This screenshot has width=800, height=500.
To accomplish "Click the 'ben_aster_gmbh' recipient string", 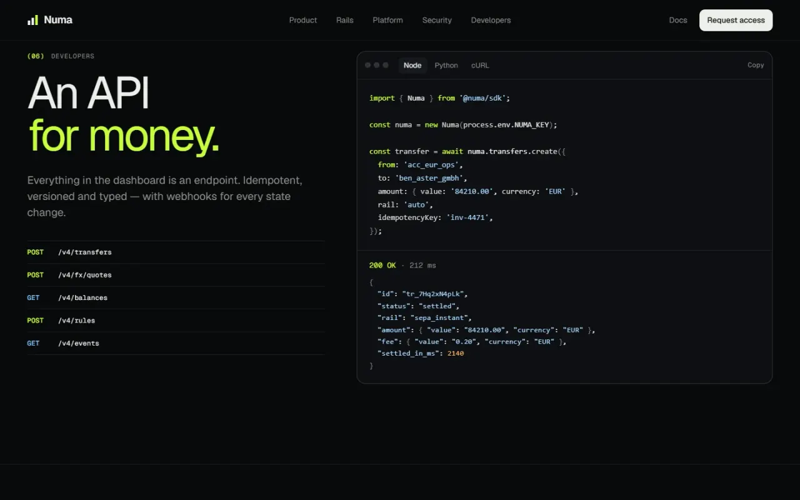I will (429, 178).
